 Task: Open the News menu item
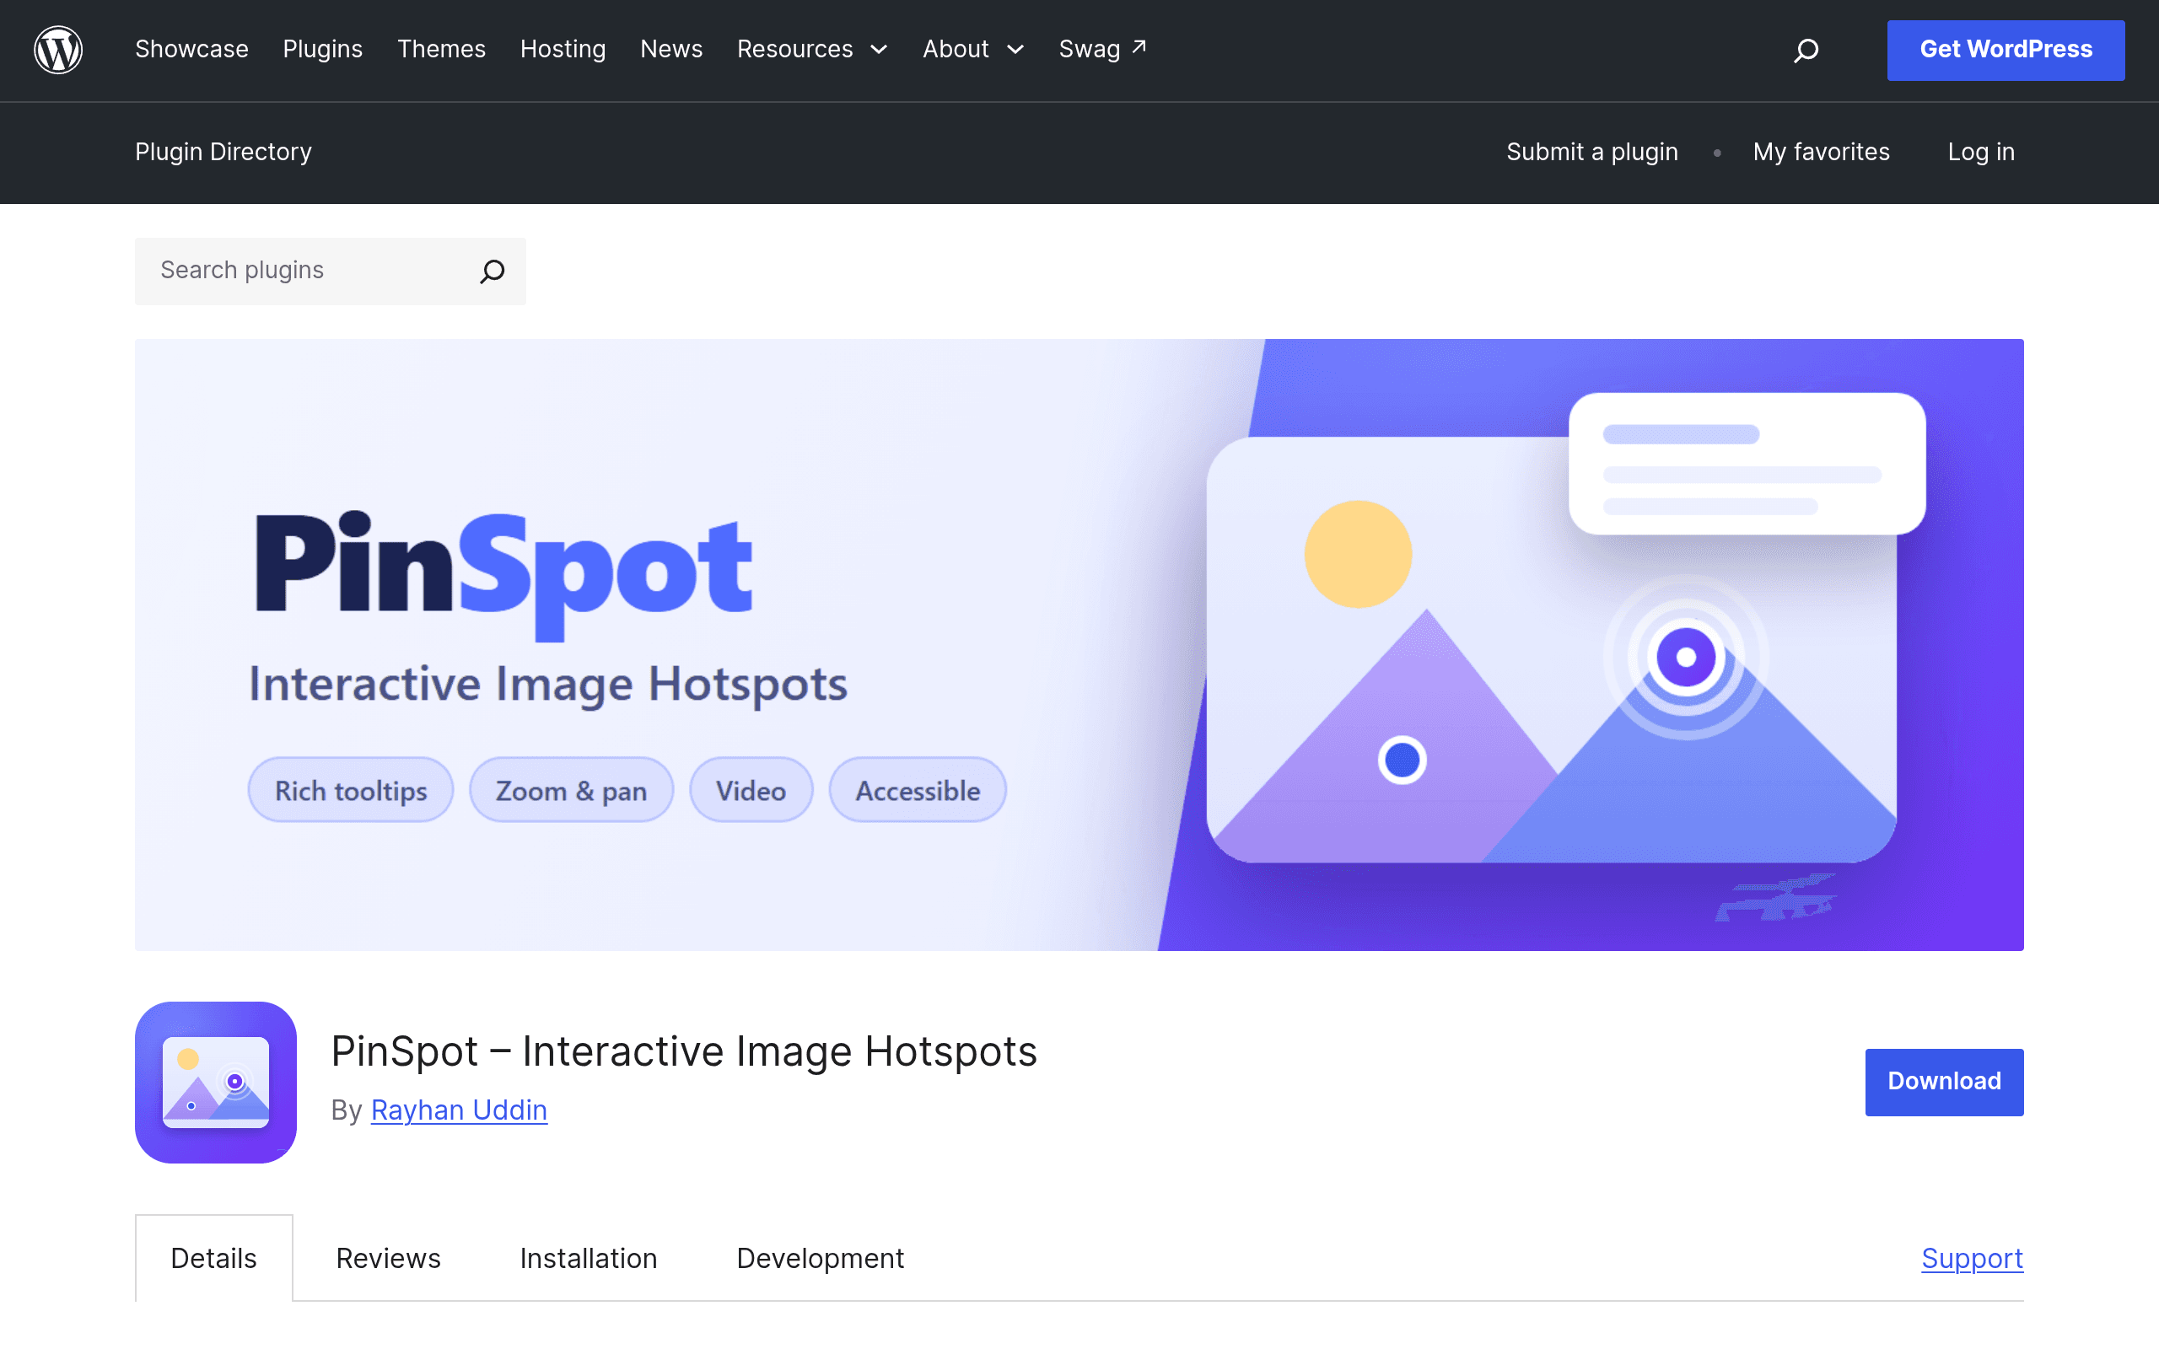coord(672,49)
